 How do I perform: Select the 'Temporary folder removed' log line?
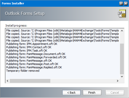coord(23,71)
